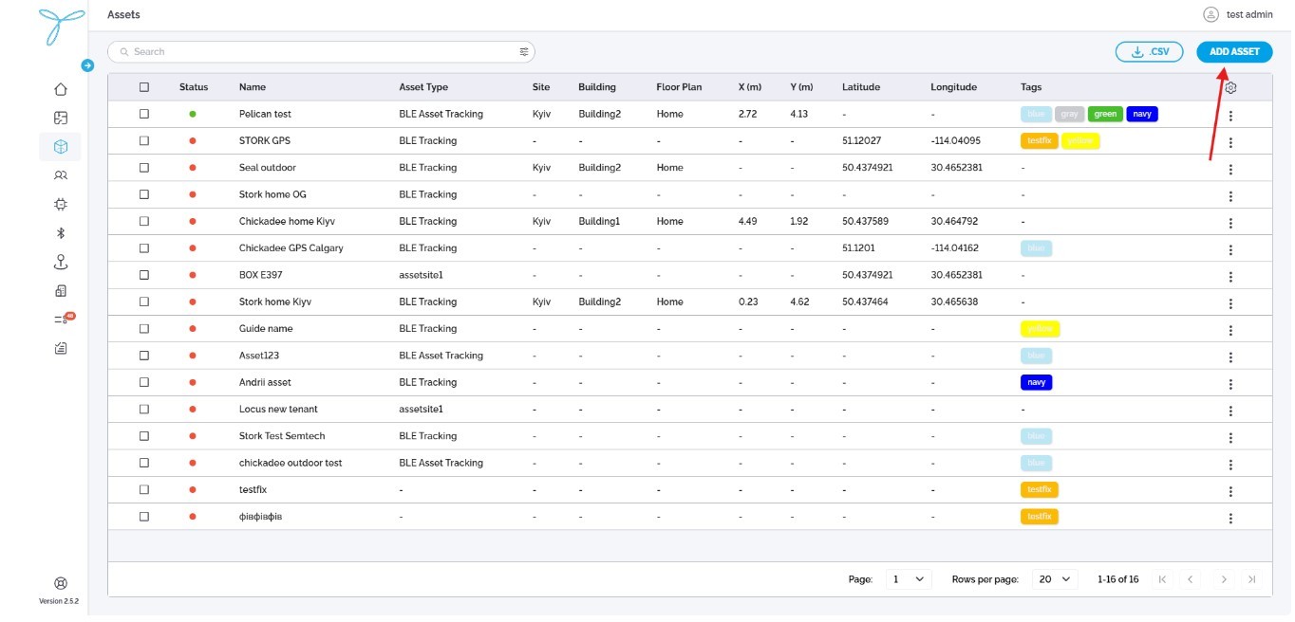Check the box for STORK GPS
Viewport: 1295px width, 622px height.
click(x=144, y=140)
